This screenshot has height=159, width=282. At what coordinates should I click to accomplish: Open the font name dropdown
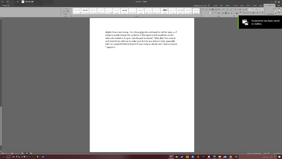[x=254, y=10]
